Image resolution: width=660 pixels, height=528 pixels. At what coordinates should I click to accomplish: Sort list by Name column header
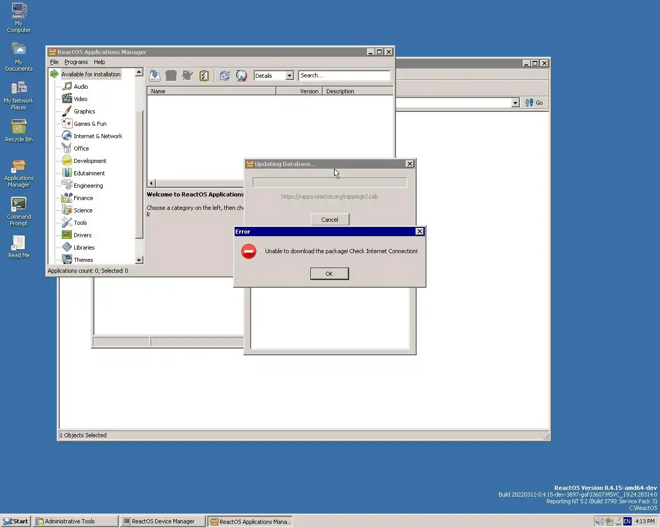coord(211,91)
